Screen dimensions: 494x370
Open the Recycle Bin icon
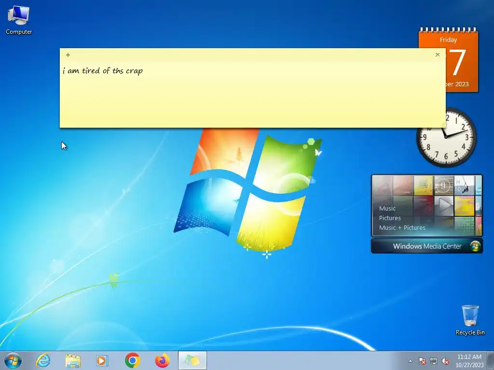coord(470,320)
